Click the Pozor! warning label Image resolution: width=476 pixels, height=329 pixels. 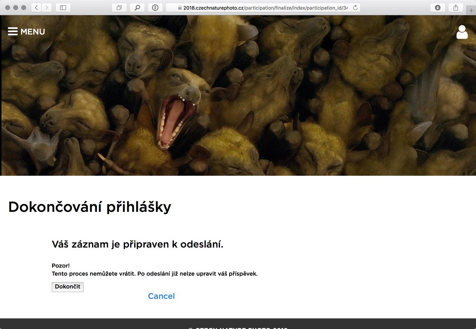point(61,266)
